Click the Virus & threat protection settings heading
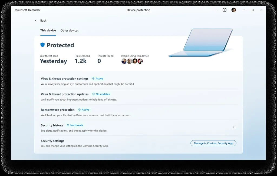277x176 pixels. [64, 79]
